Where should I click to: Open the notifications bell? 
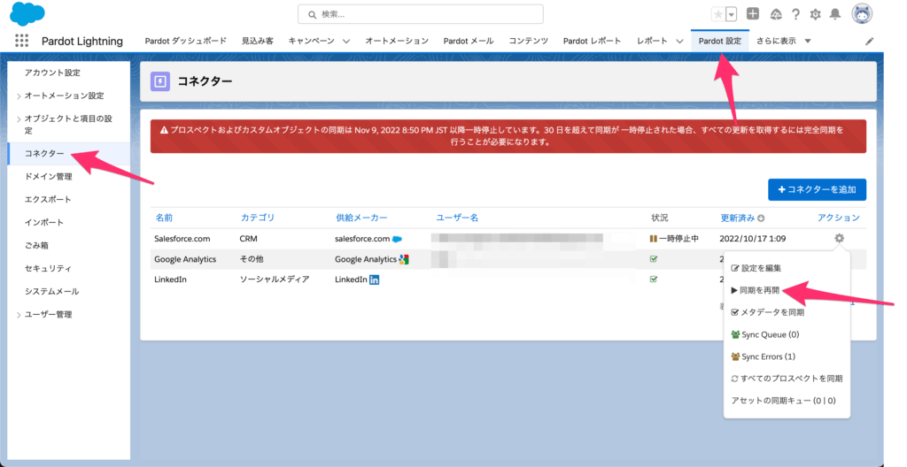click(x=835, y=14)
